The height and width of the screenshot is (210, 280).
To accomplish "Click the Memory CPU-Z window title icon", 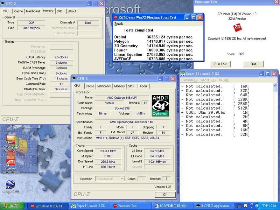I will point(3,3).
